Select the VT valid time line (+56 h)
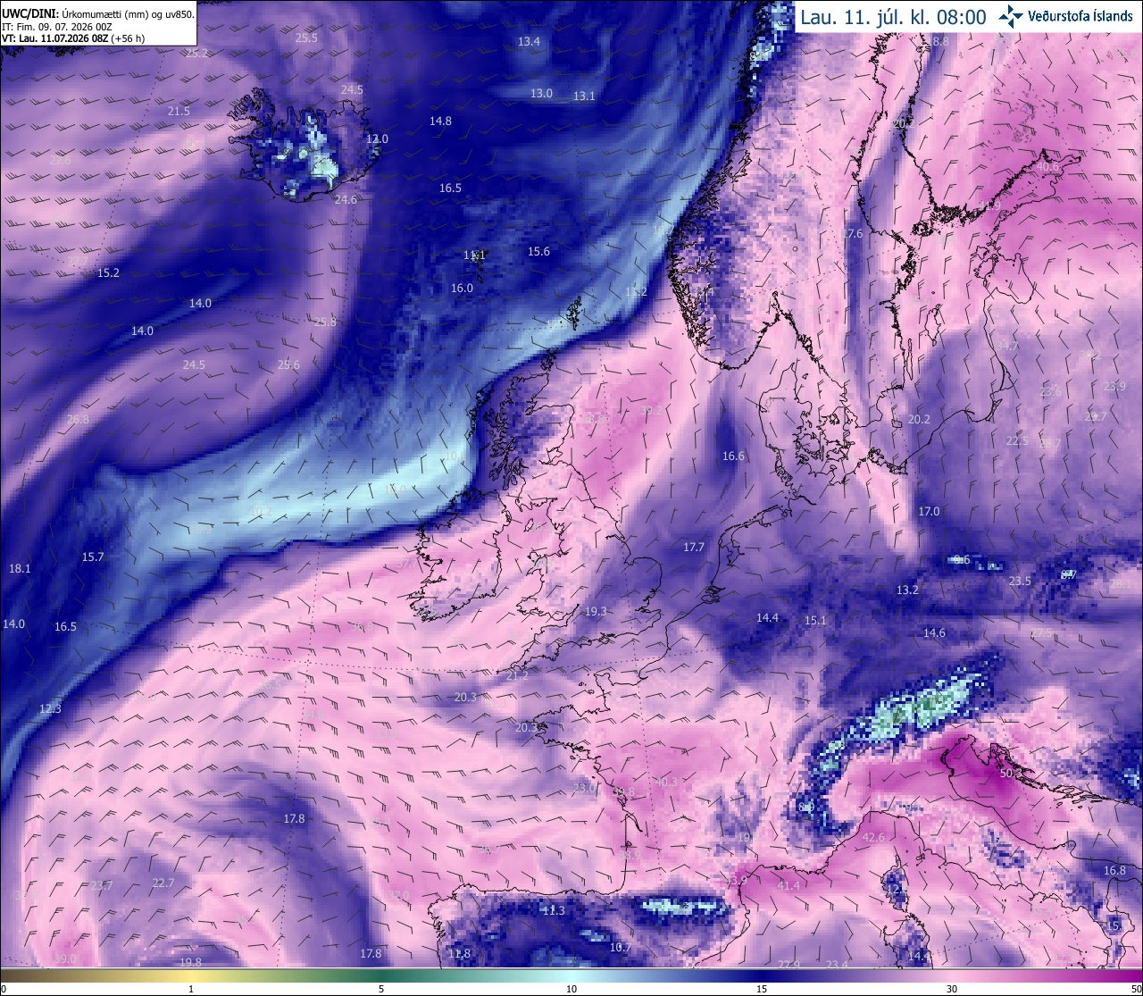 coord(73,38)
